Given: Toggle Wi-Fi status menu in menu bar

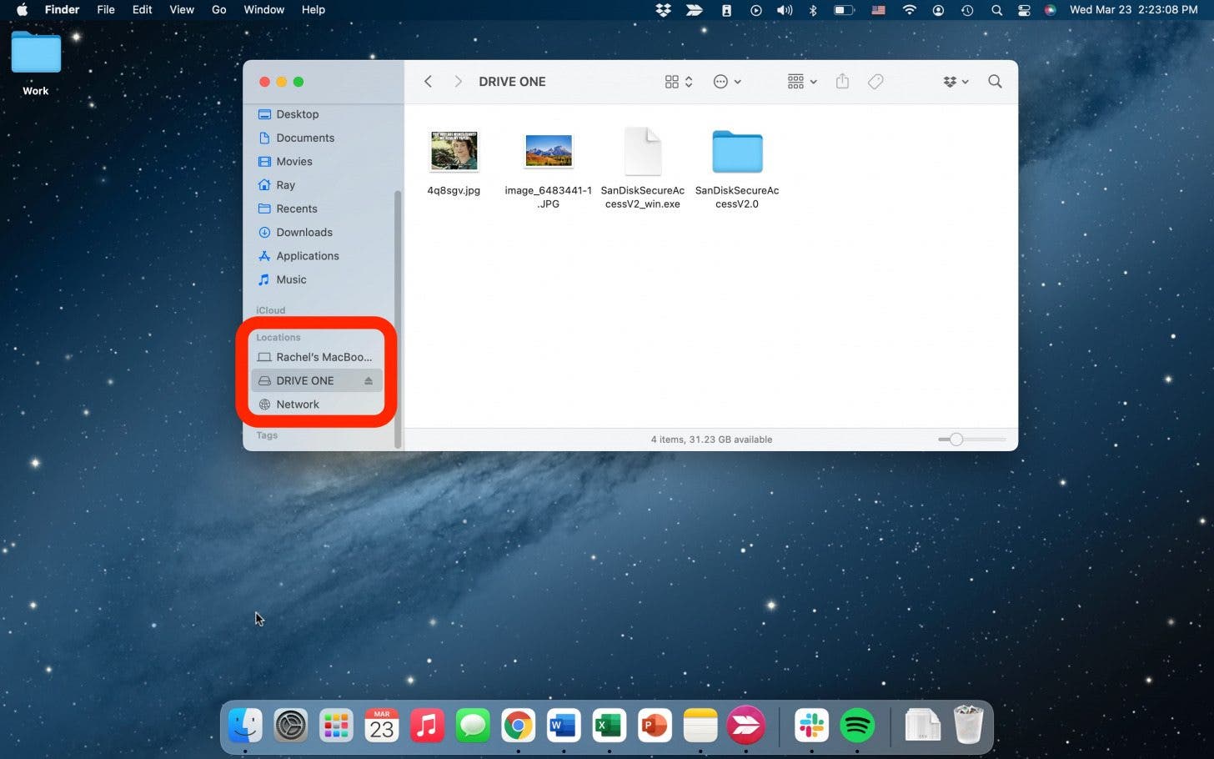Looking at the screenshot, I should (x=909, y=10).
